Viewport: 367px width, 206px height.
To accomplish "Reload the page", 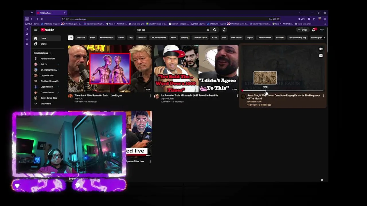I will click(42, 19).
